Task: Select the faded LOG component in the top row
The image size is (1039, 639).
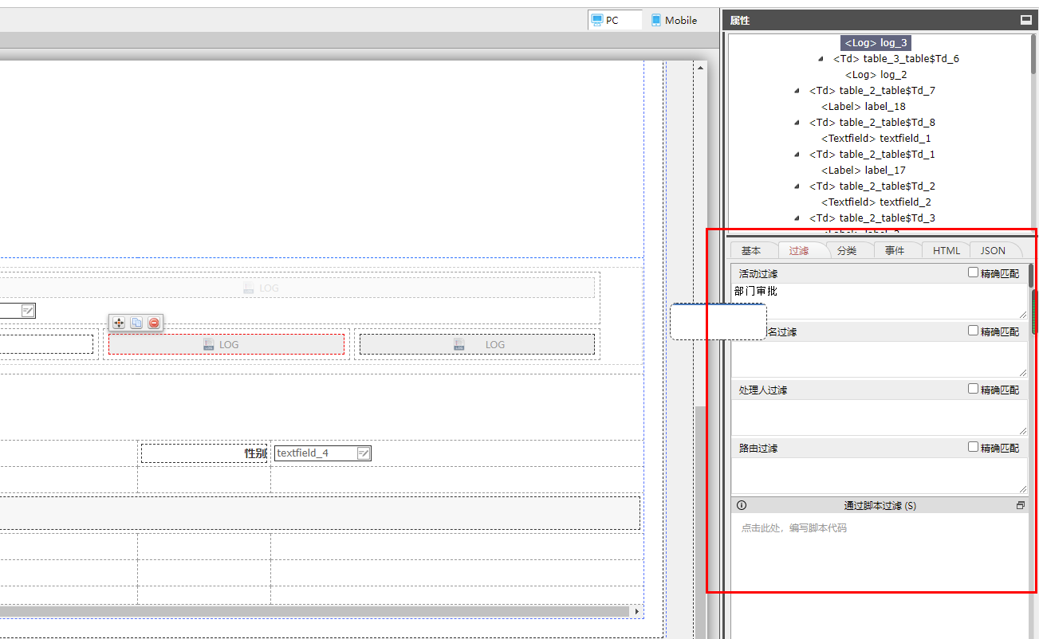Action: tap(261, 288)
